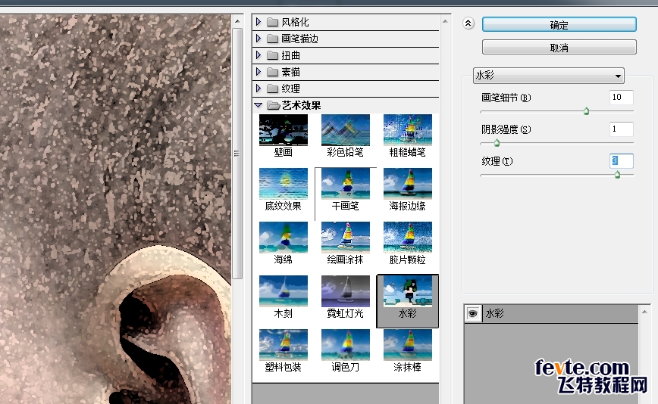Open the 水彩 filter type dropdown

point(549,76)
